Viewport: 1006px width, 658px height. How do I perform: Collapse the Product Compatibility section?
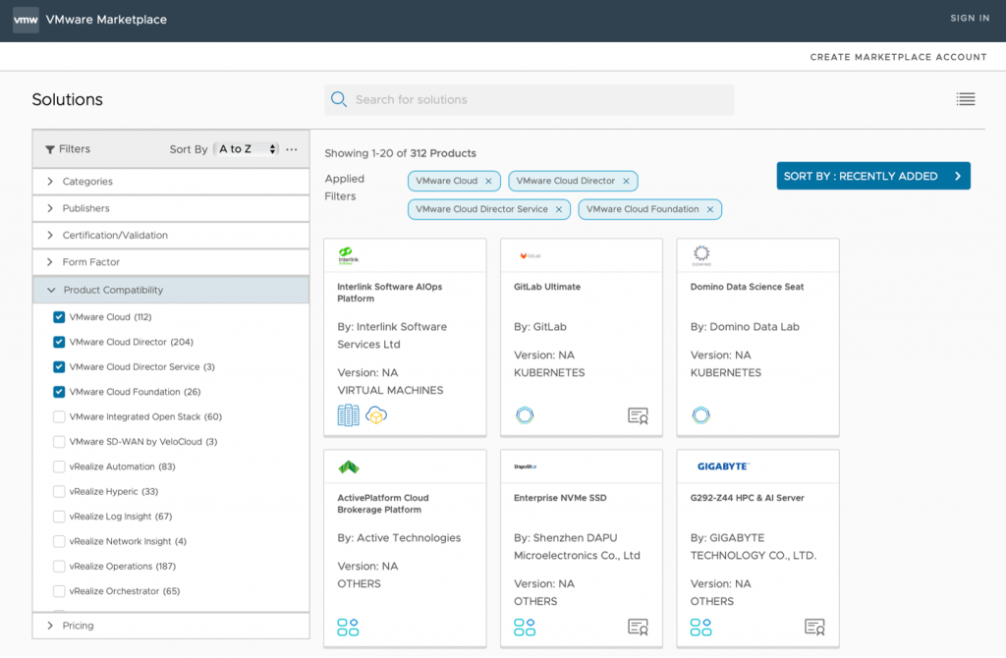[x=112, y=290]
